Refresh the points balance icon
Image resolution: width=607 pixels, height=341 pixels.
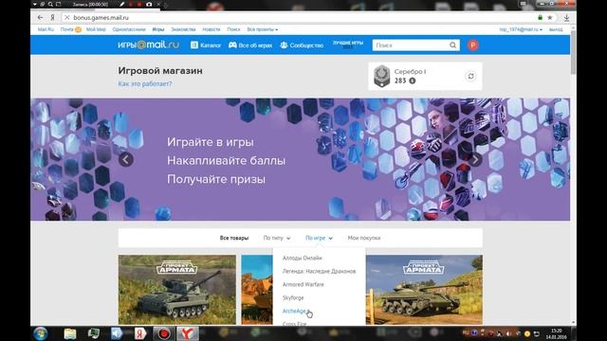470,76
